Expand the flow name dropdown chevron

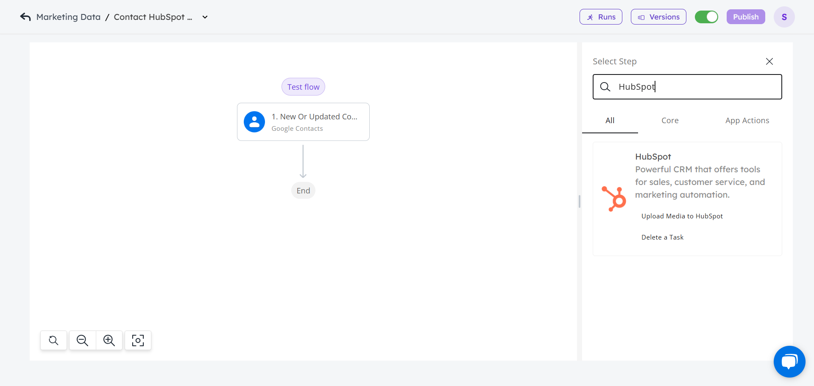[x=205, y=17]
